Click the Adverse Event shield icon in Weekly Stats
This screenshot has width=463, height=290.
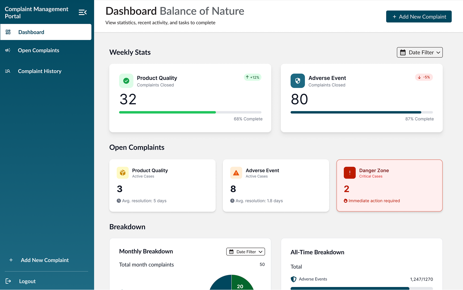[x=297, y=81]
